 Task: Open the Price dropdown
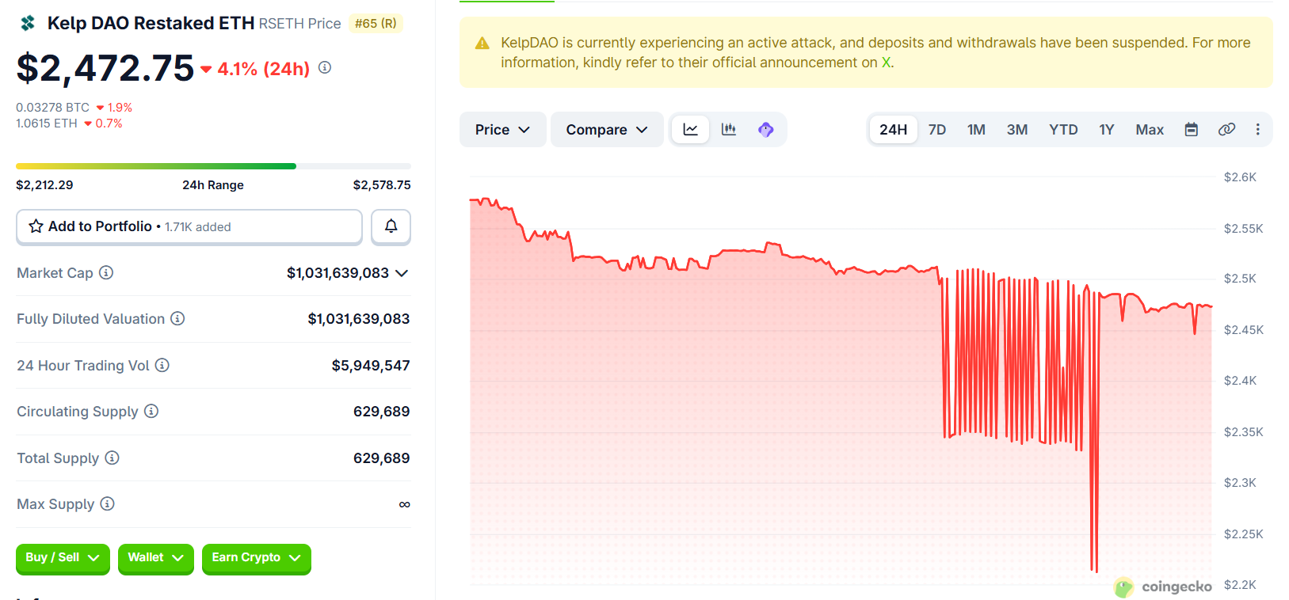[502, 130]
